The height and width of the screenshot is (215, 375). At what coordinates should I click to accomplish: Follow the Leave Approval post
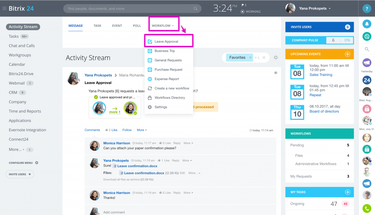click(x=127, y=130)
